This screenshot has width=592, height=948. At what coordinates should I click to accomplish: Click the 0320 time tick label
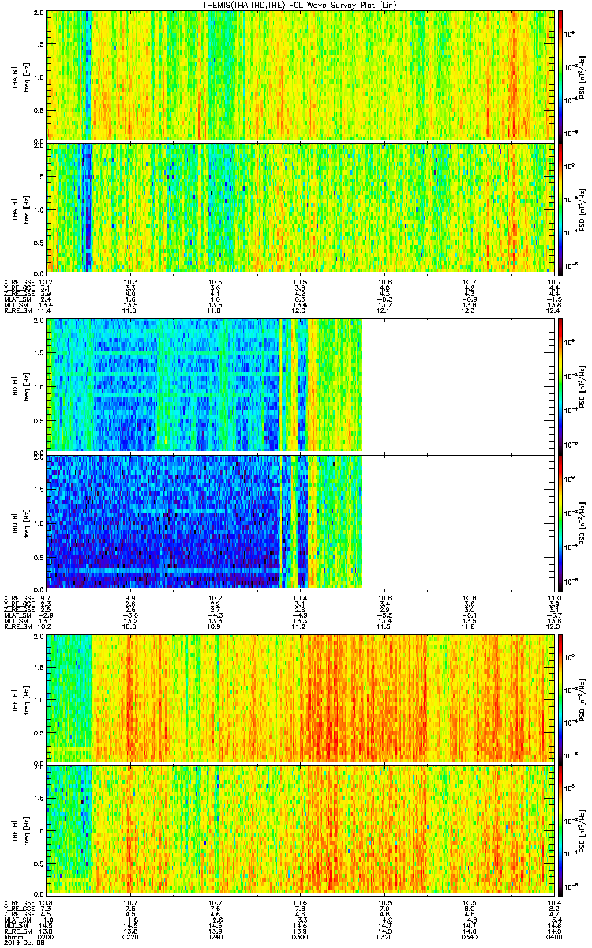tap(384, 935)
